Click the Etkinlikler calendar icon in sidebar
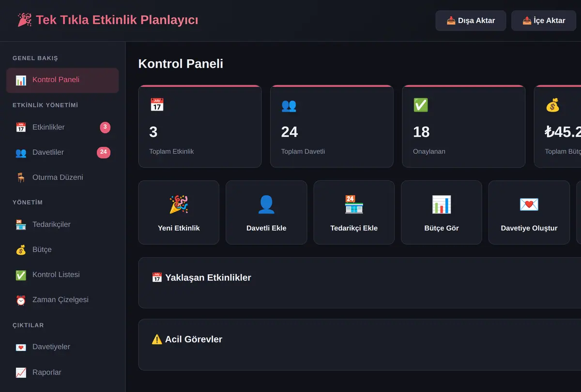The height and width of the screenshot is (392, 581). point(21,128)
